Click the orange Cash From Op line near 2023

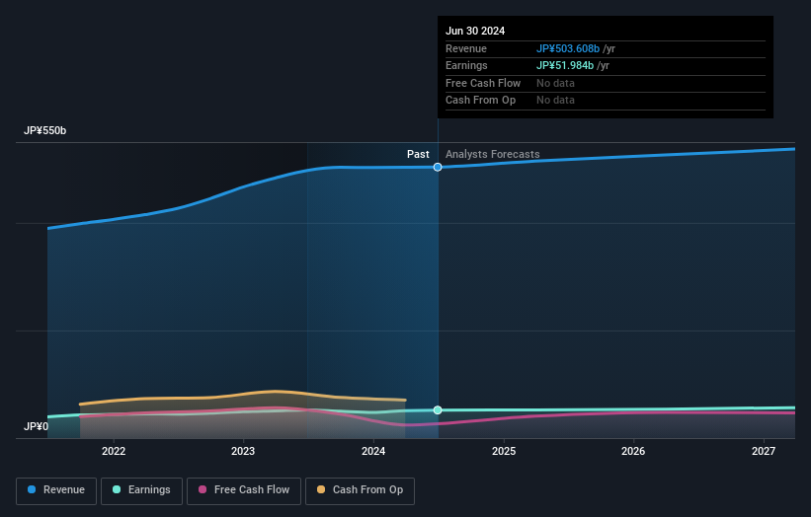coord(243,394)
